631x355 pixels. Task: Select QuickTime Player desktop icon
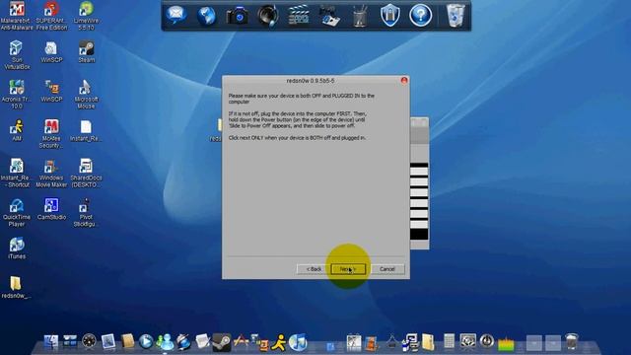(17, 213)
